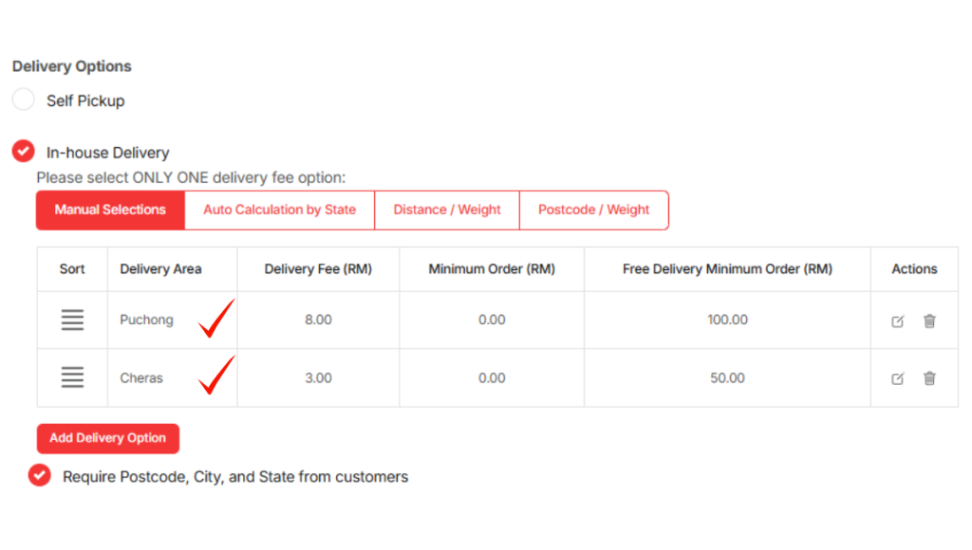Uncheck Require Postcode, City, and State
The image size is (972, 550).
(x=39, y=475)
